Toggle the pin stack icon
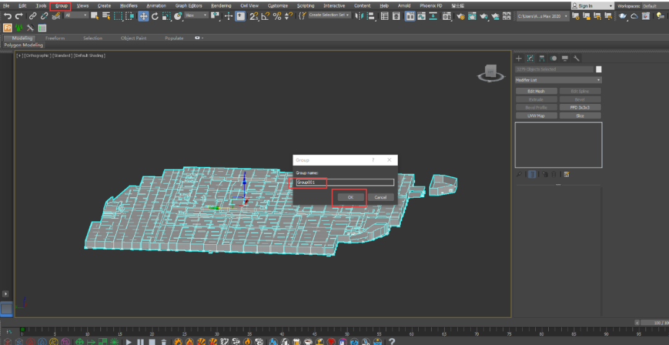Image resolution: width=669 pixels, height=345 pixels. point(519,175)
